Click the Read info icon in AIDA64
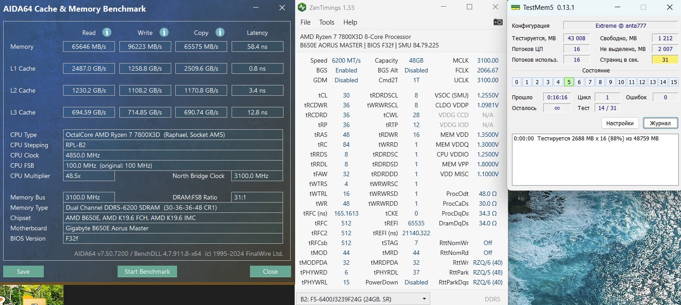The width and height of the screenshot is (681, 305). (x=106, y=32)
